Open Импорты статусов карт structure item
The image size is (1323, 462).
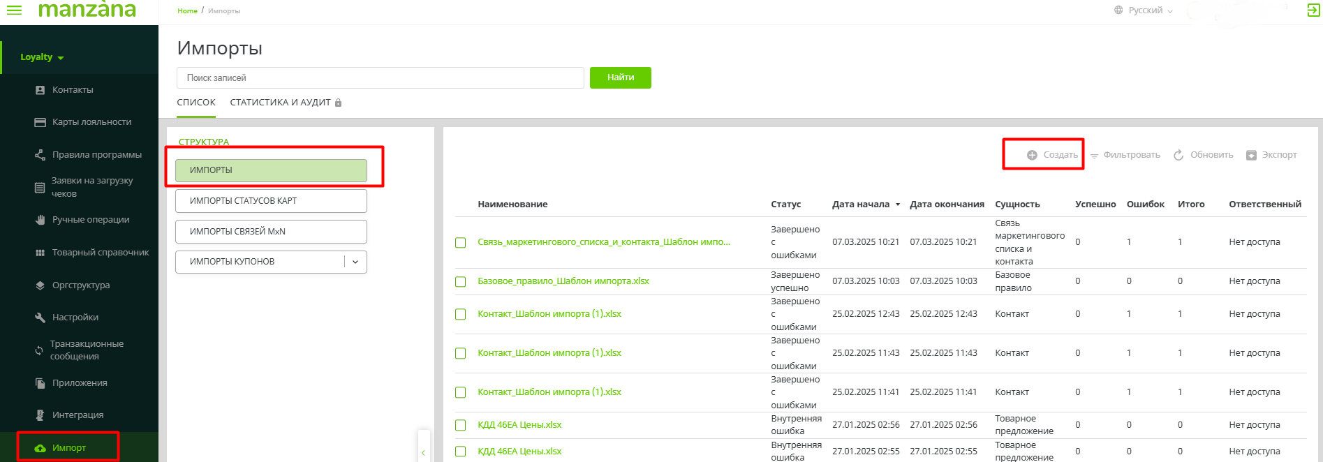pyautogui.click(x=271, y=201)
